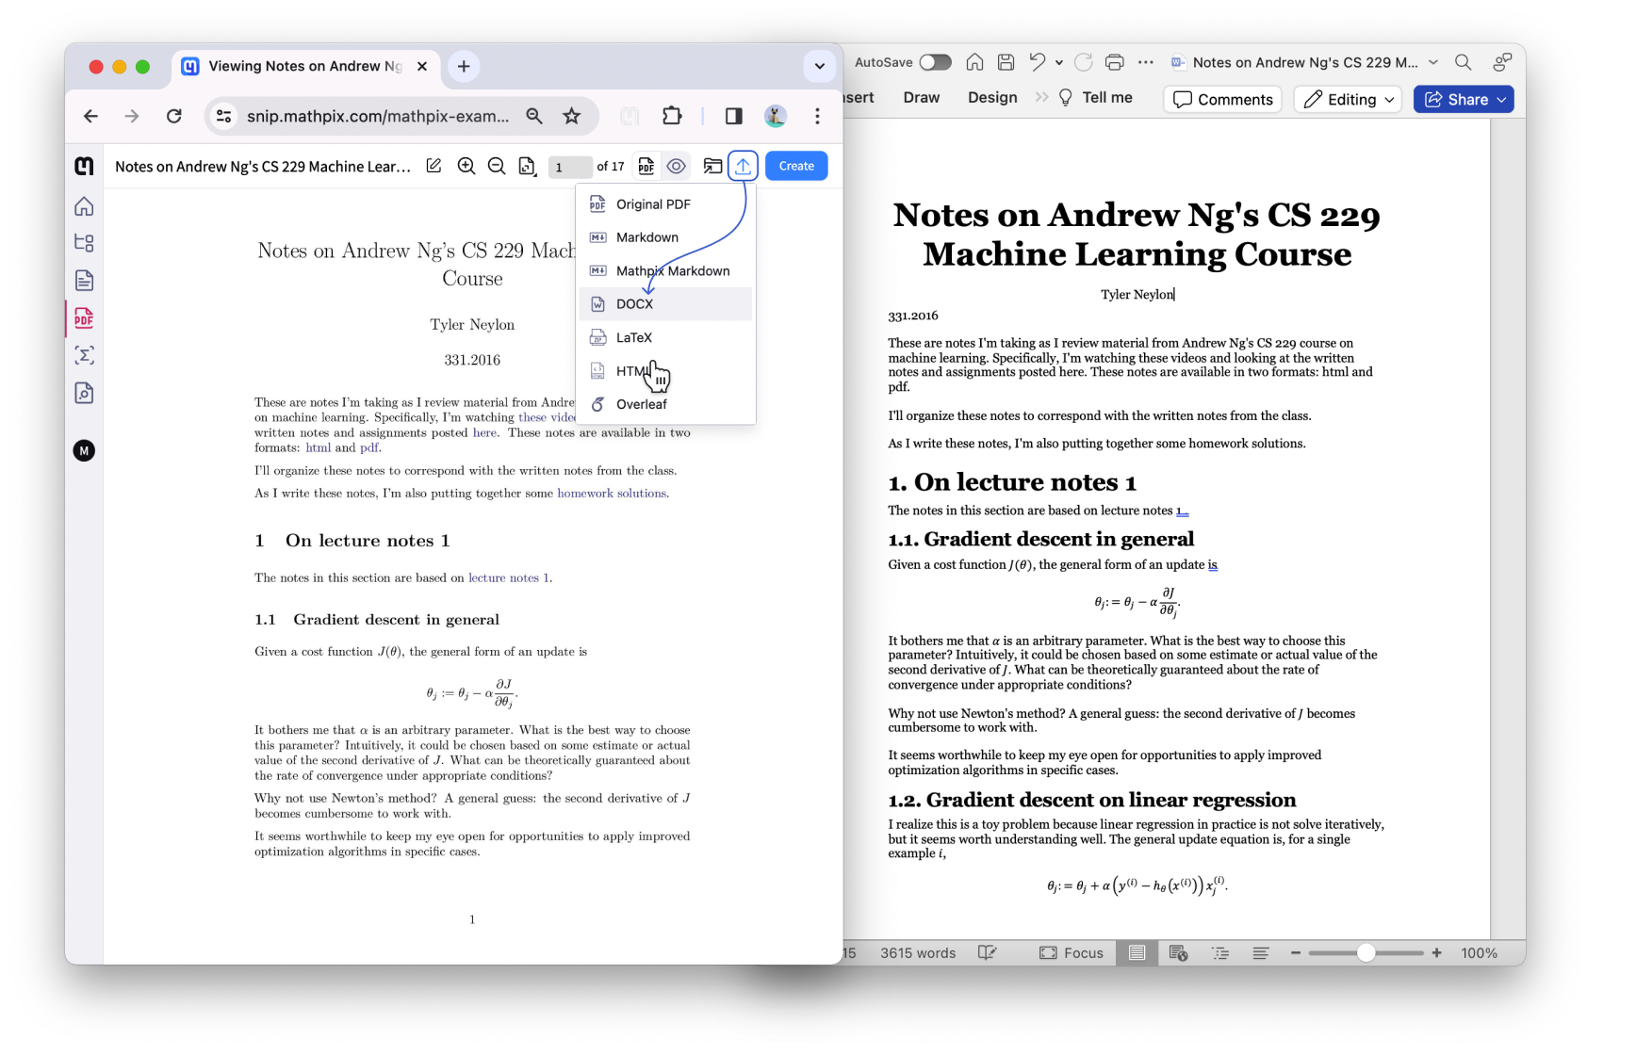Viewport: 1636px width, 1055px height.
Task: Click the edit annotation pencil icon
Action: tap(434, 165)
